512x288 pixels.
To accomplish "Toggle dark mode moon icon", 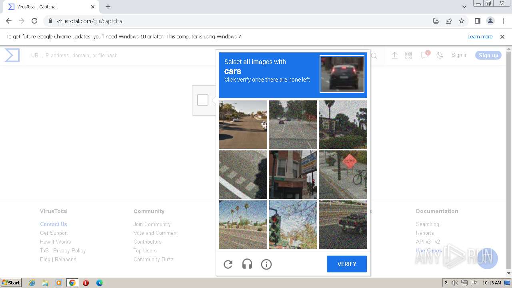I will [440, 55].
